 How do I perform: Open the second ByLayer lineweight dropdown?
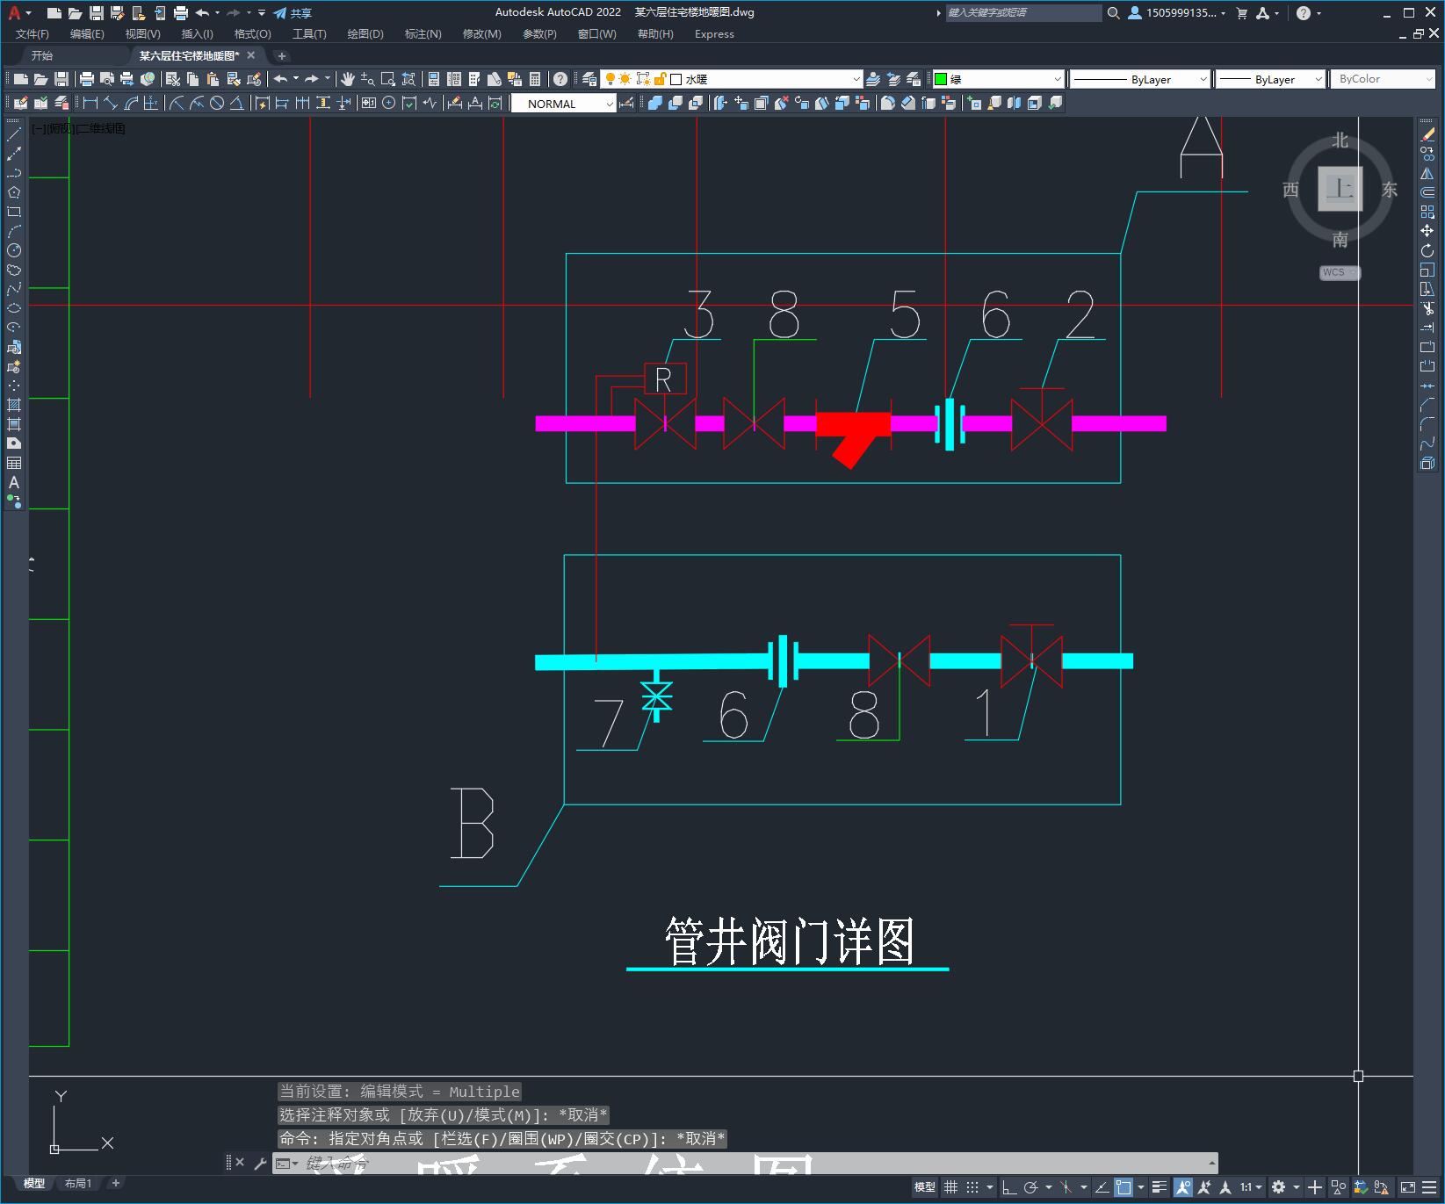(1318, 79)
